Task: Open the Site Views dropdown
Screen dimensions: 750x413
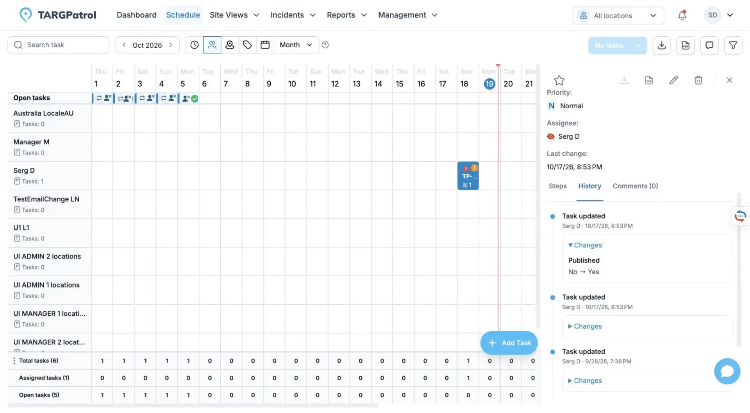Action: 234,15
